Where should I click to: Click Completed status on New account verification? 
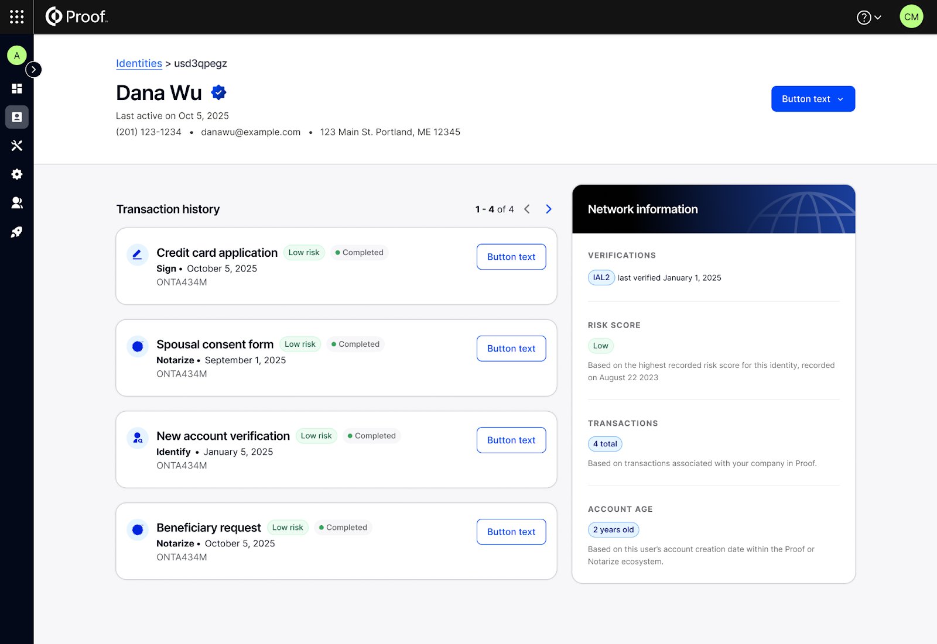point(372,436)
